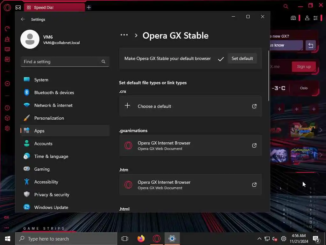Open Opera sidebar settings gear icon
The image size is (326, 245).
(7, 128)
